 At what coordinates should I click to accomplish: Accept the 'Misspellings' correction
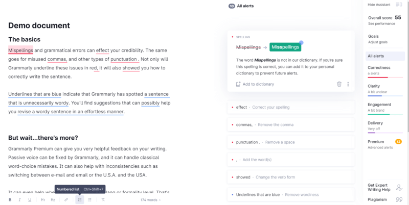(x=285, y=47)
